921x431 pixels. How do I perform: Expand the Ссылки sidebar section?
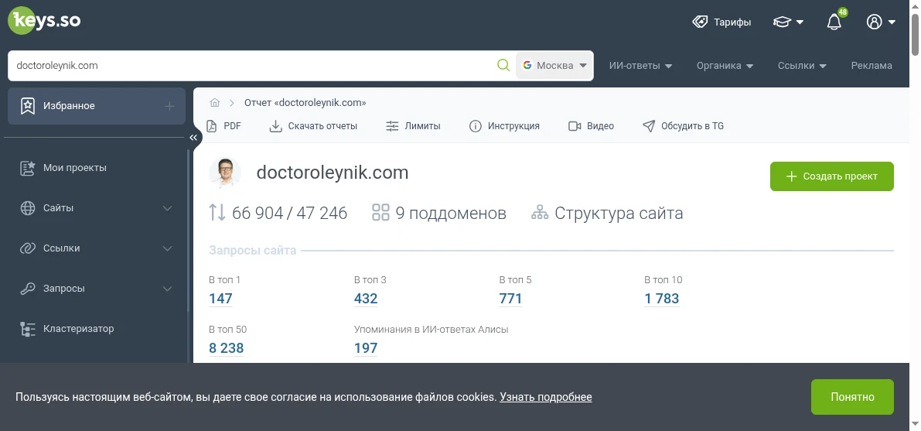pyautogui.click(x=96, y=248)
